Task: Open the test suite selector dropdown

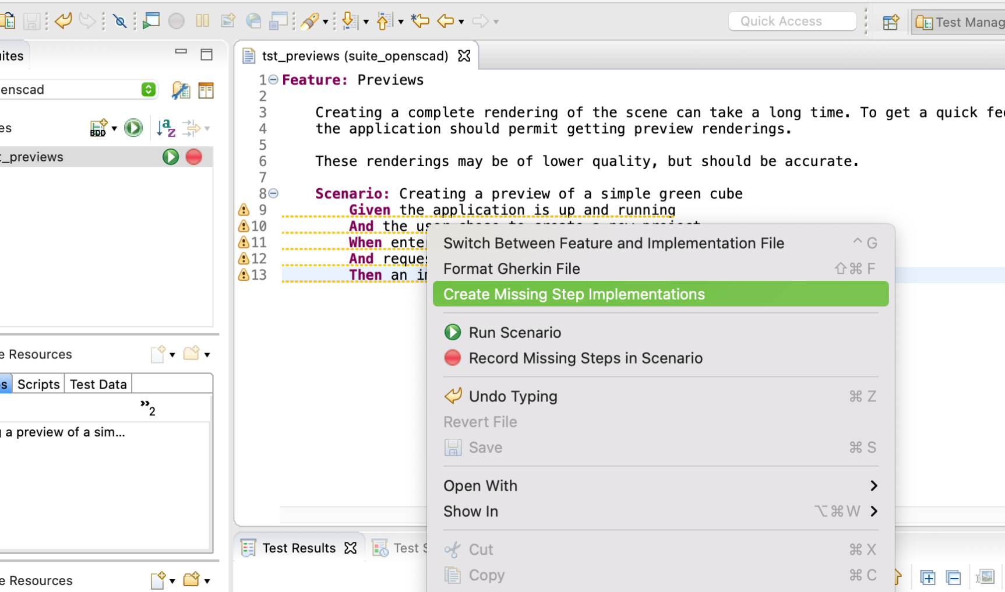Action: click(x=149, y=89)
